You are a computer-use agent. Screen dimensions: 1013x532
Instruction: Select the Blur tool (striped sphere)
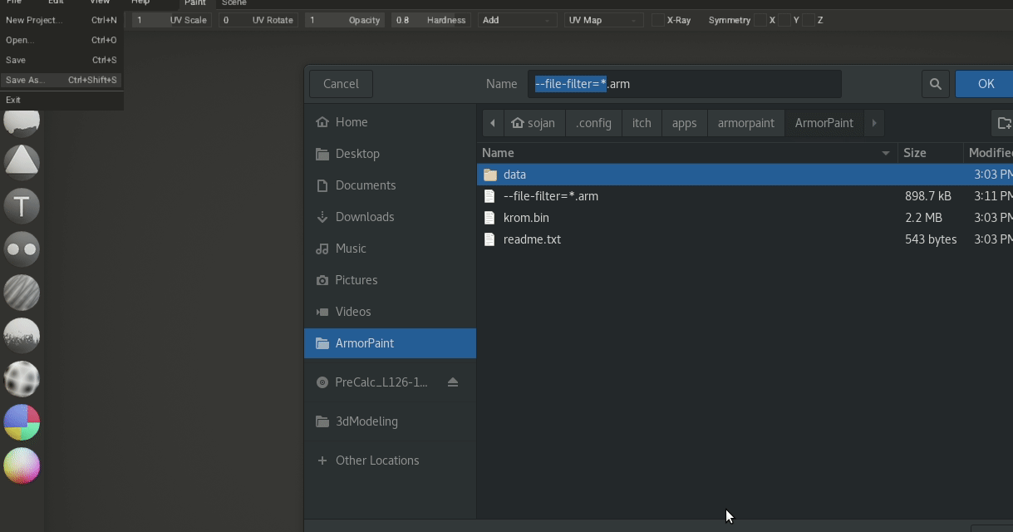22,292
